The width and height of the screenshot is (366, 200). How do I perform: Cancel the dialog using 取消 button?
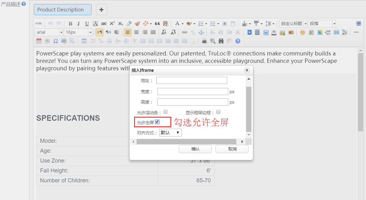click(x=232, y=149)
